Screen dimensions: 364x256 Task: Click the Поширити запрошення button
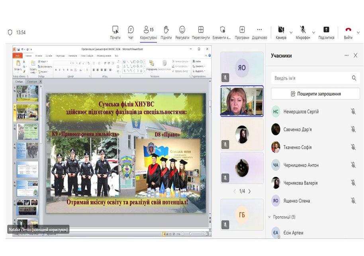point(315,94)
